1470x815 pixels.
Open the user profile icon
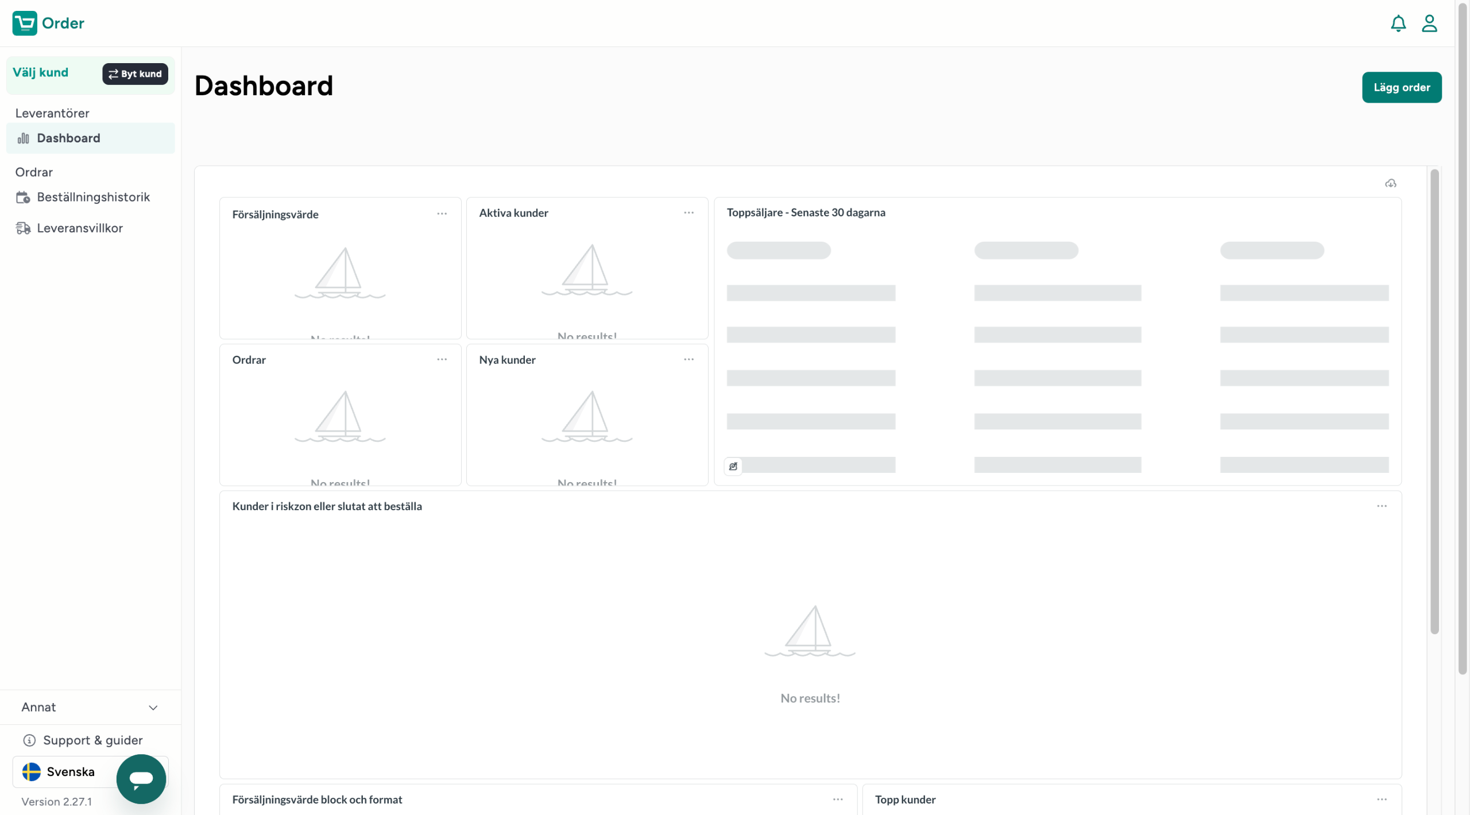pyautogui.click(x=1429, y=24)
